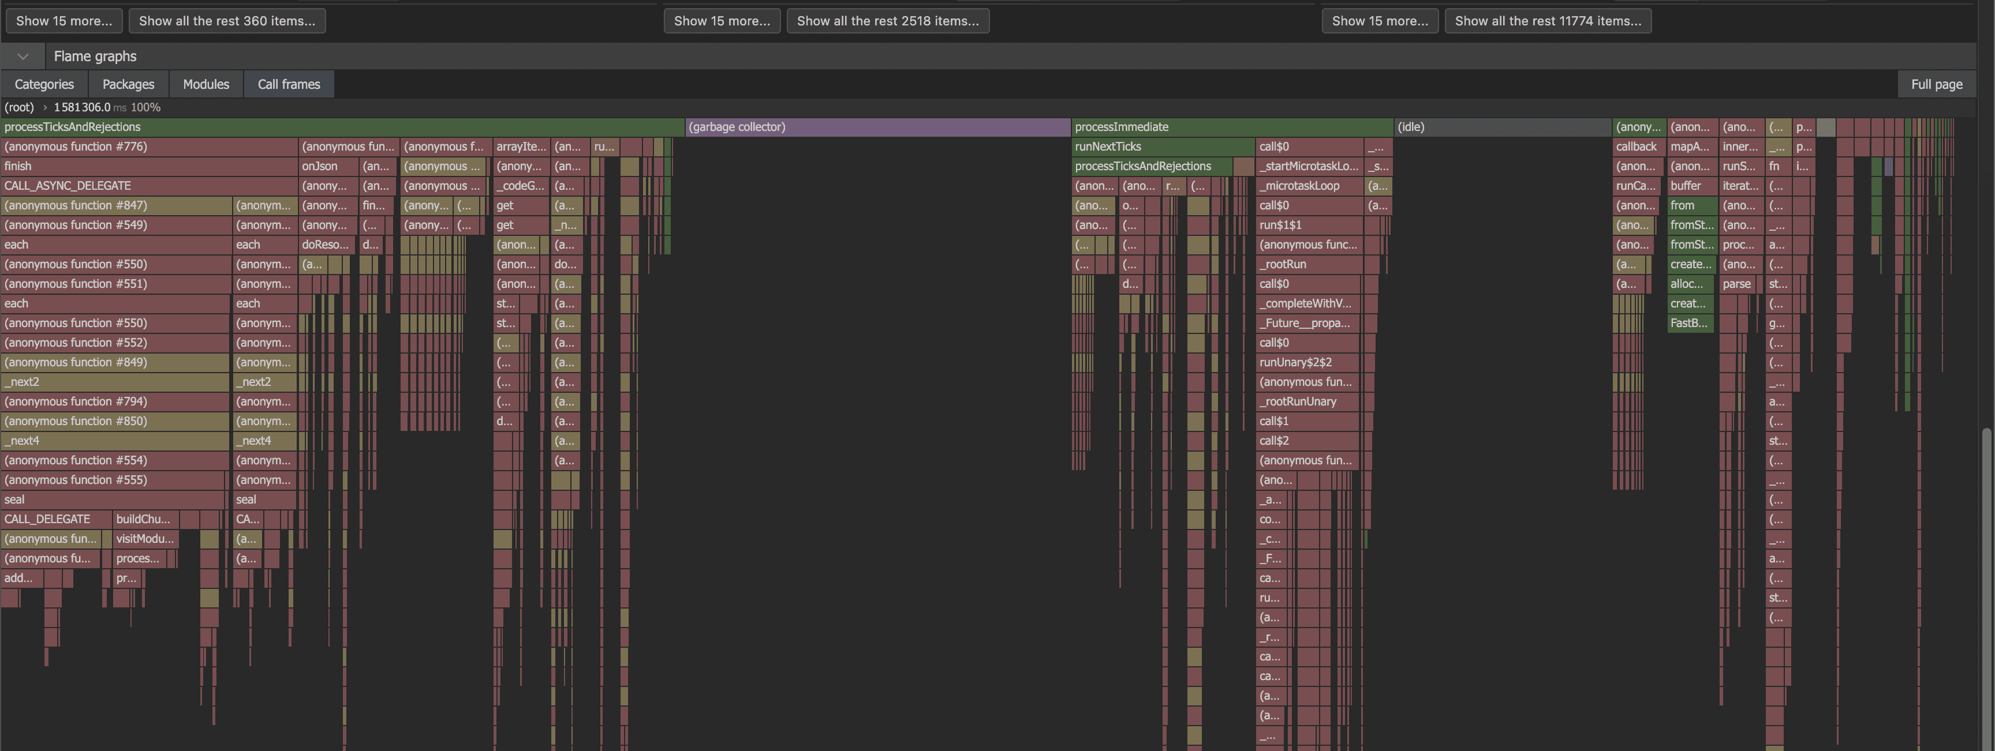The image size is (1995, 751).
Task: Select the run$1$1 frame
Action: 1310,226
